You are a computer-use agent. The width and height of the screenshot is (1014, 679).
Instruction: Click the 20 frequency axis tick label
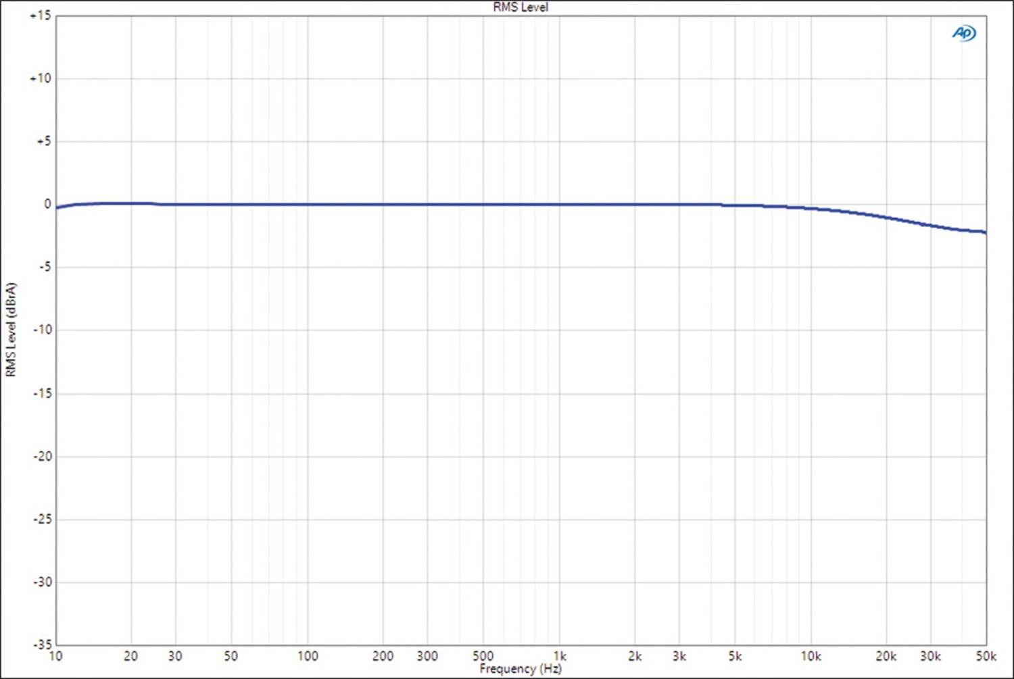tap(131, 656)
